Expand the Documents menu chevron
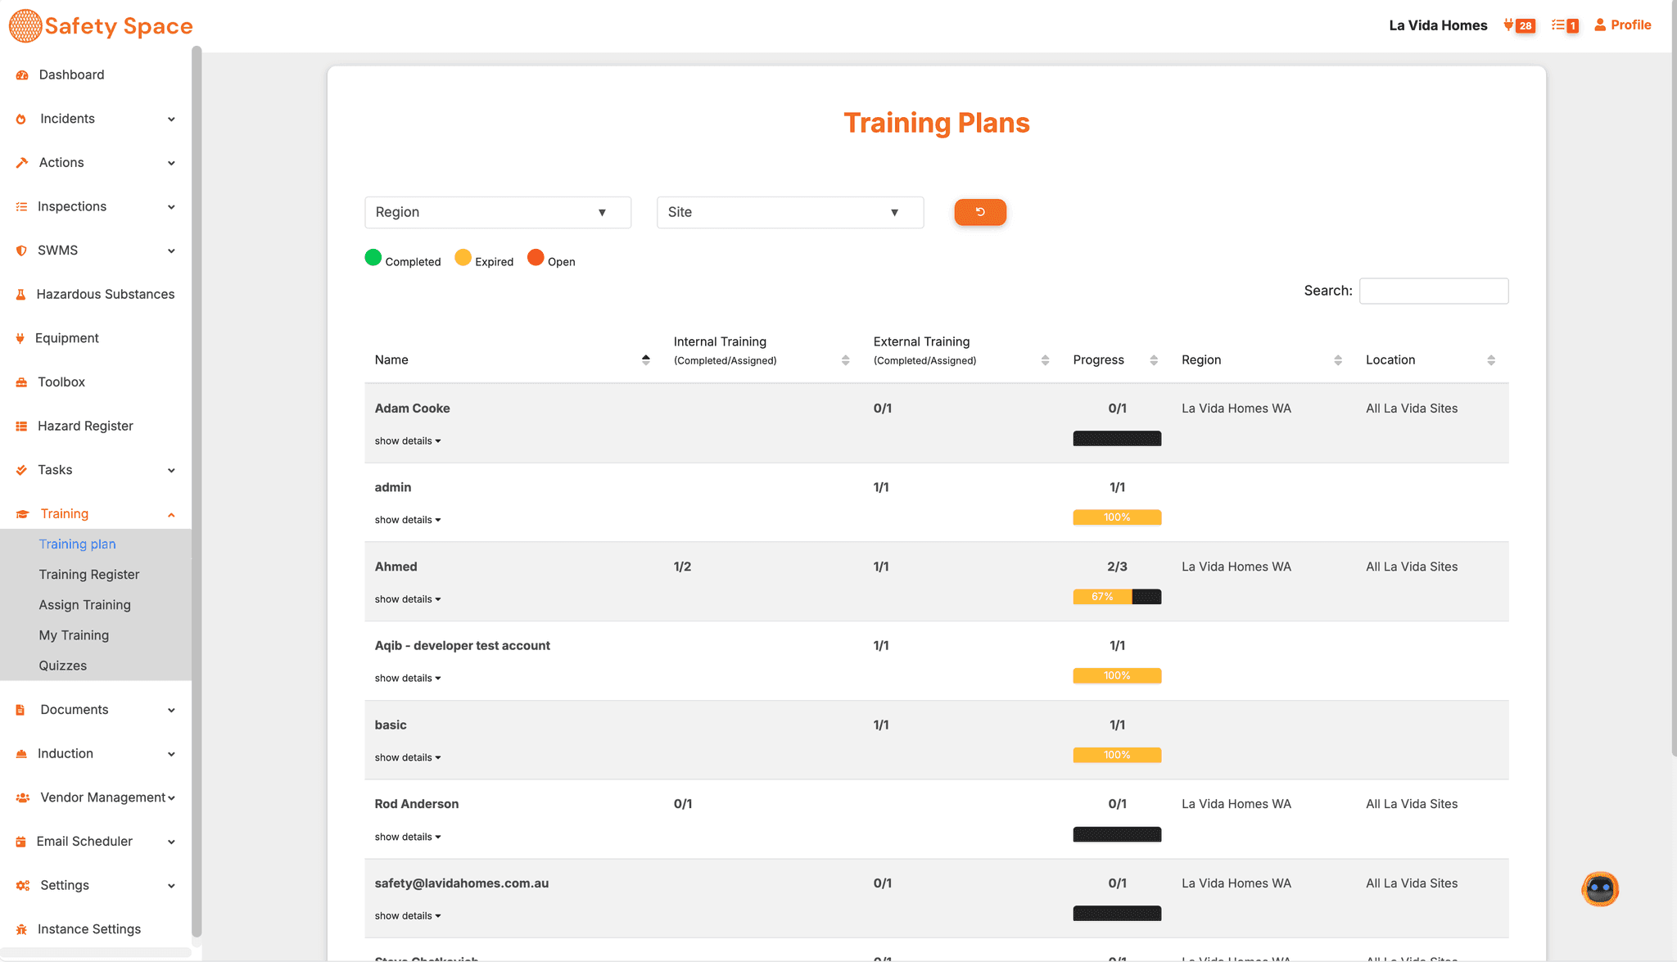Image resolution: width=1677 pixels, height=962 pixels. 171,710
